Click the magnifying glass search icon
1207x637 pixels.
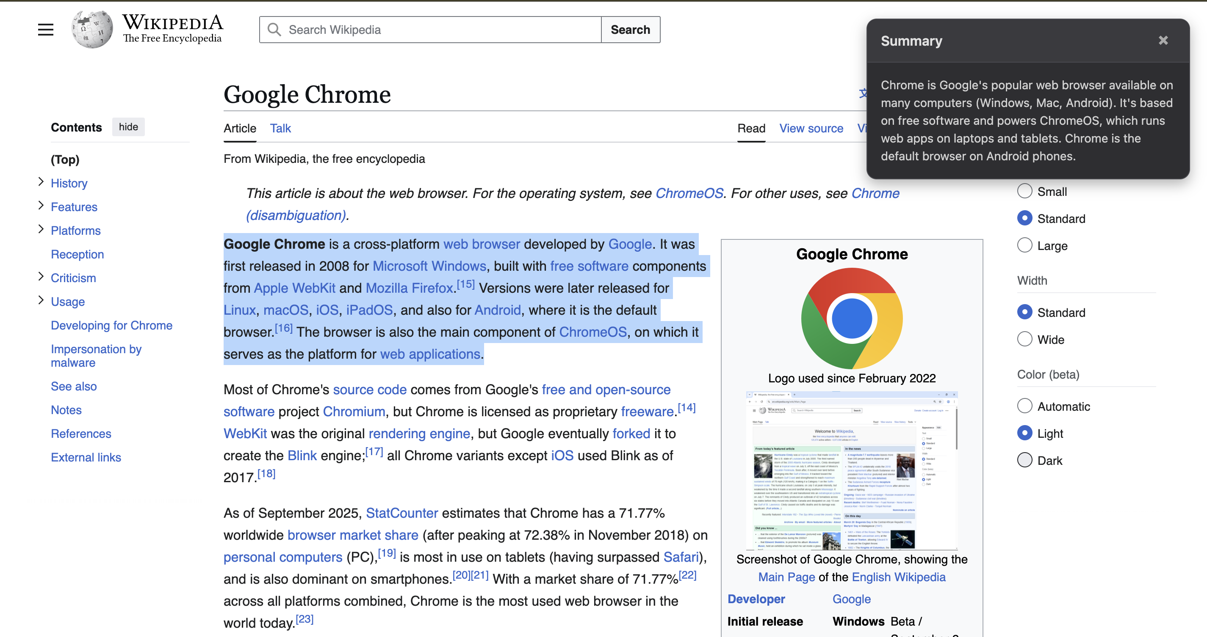(x=274, y=30)
